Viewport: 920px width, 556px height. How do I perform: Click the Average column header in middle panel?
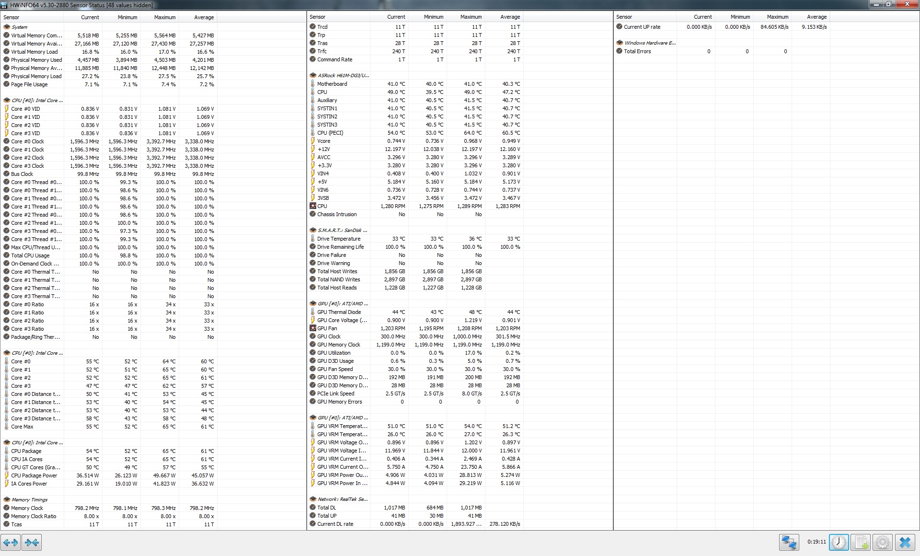(x=510, y=17)
